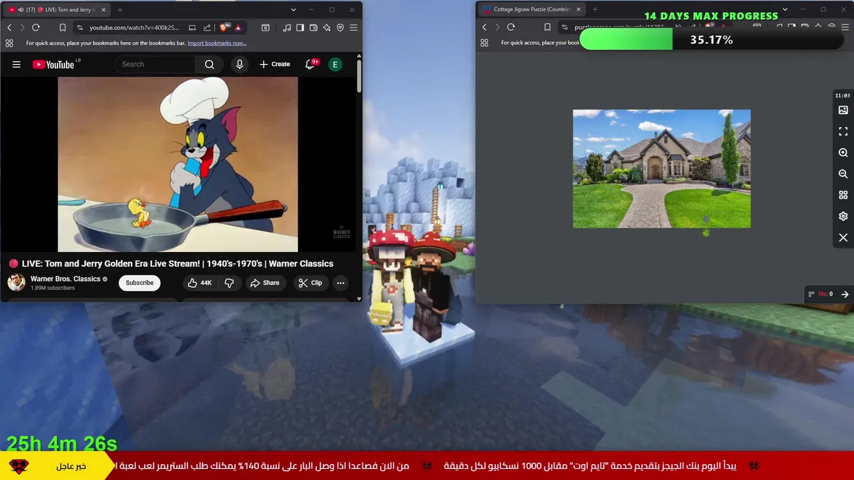Open the account avatar labeled E

tap(336, 65)
